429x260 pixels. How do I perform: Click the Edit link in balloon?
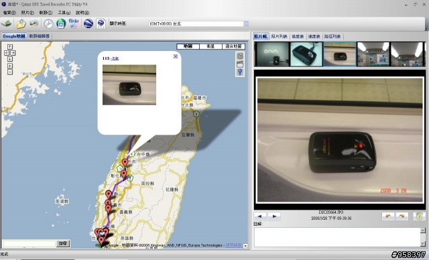tap(115, 58)
